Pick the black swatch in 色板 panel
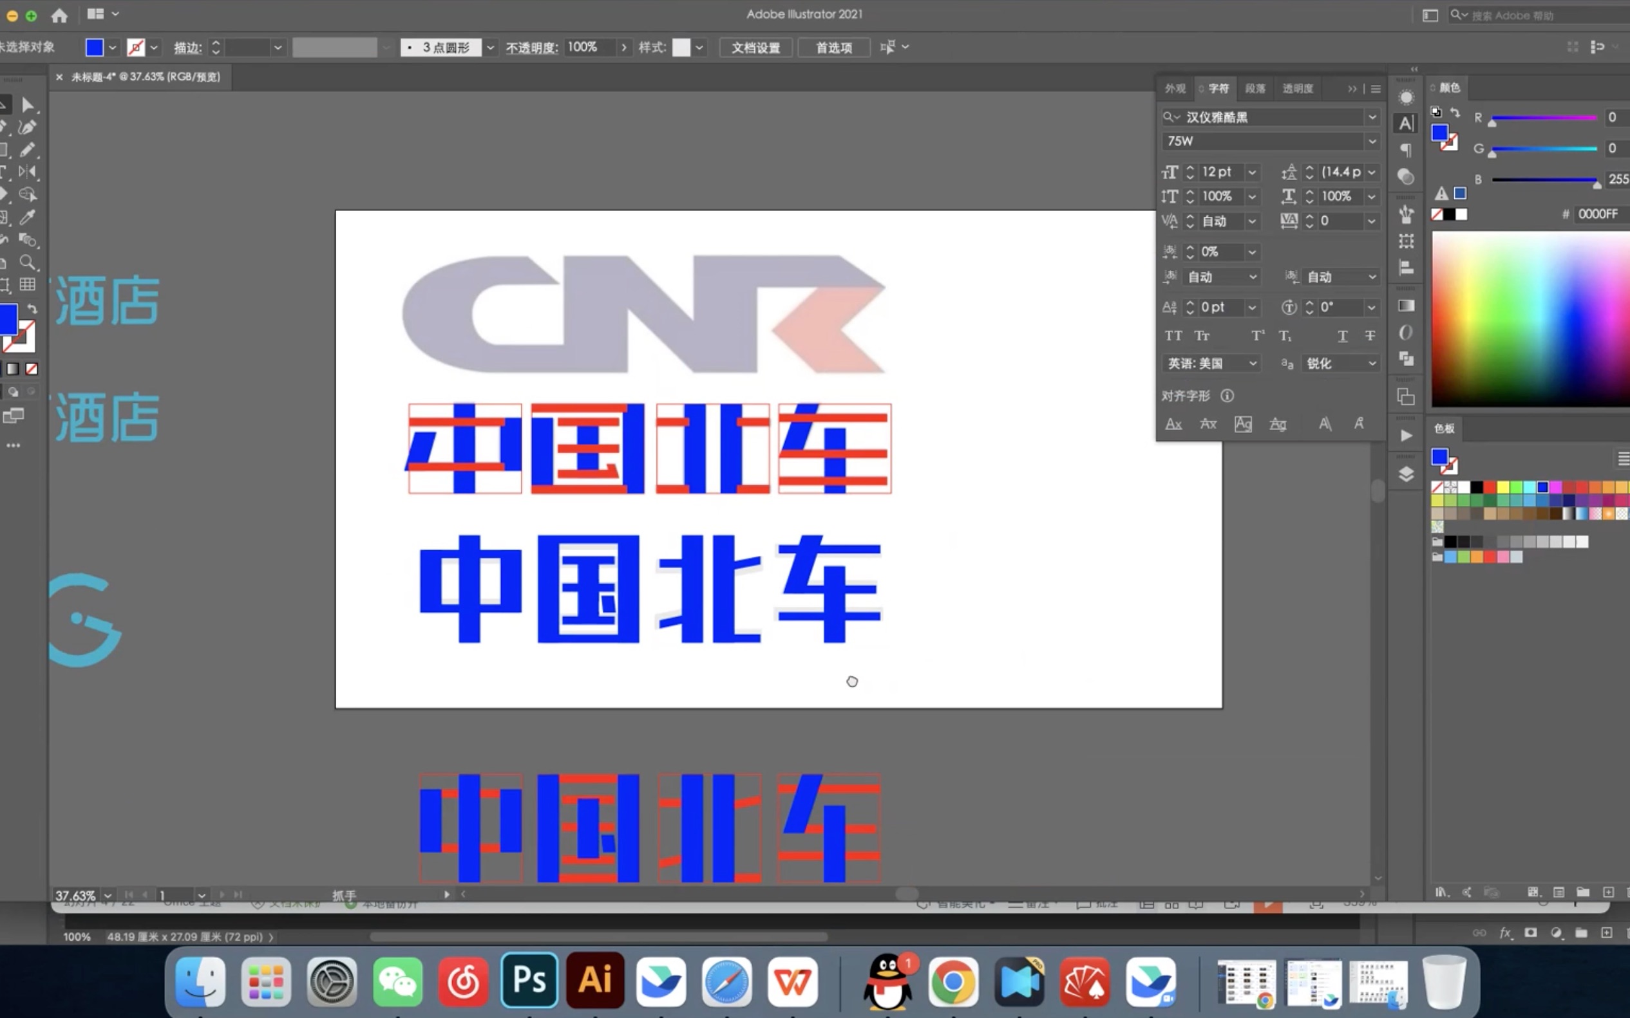This screenshot has width=1630, height=1018. (x=1476, y=486)
